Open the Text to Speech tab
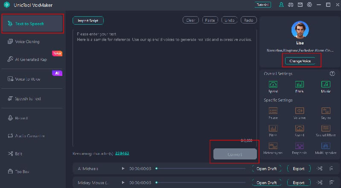The height and width of the screenshot is (188, 341). tap(33, 24)
